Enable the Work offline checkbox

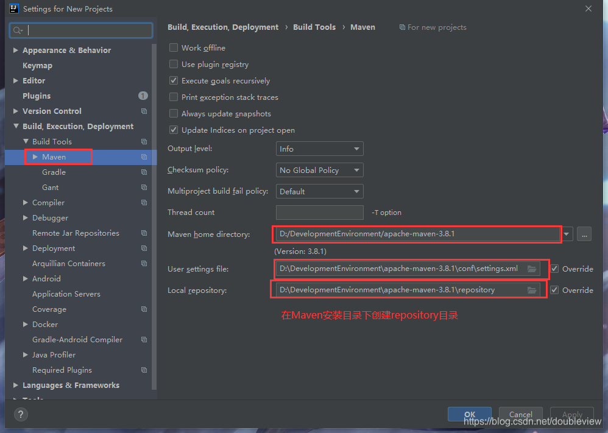pyautogui.click(x=174, y=48)
